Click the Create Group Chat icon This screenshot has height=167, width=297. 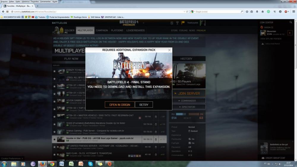(263, 158)
